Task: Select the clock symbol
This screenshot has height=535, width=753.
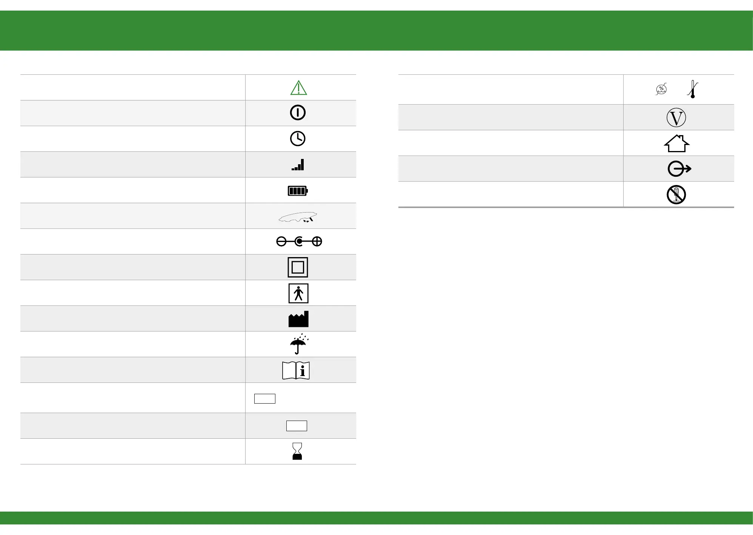Action: coord(298,139)
